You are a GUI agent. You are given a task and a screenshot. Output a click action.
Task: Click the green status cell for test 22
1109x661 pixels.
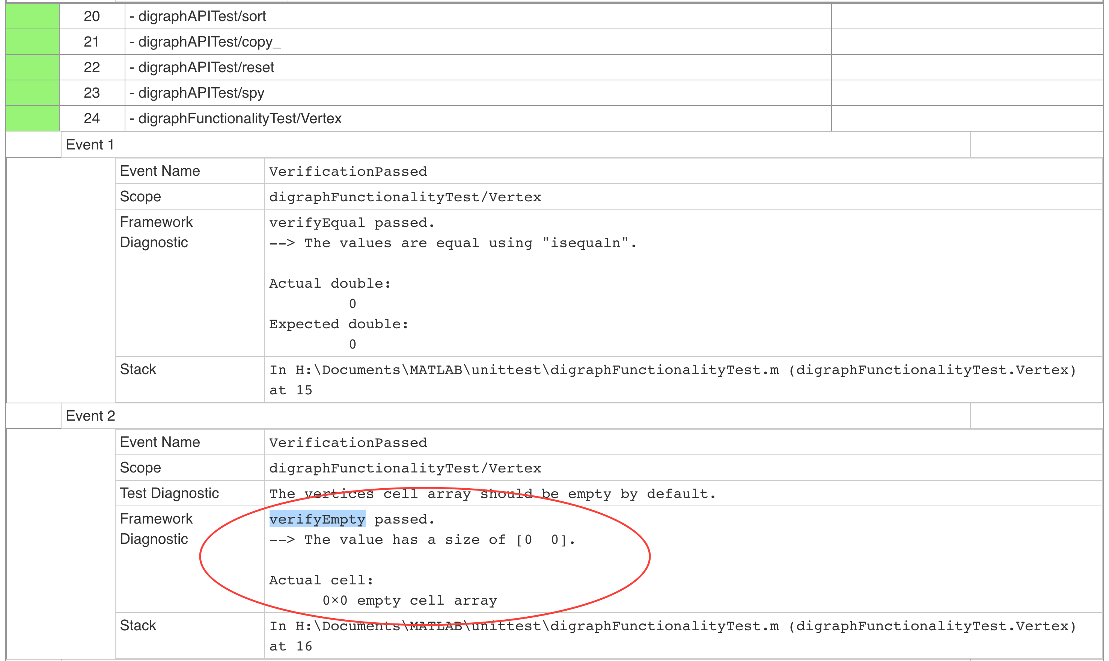pos(33,67)
